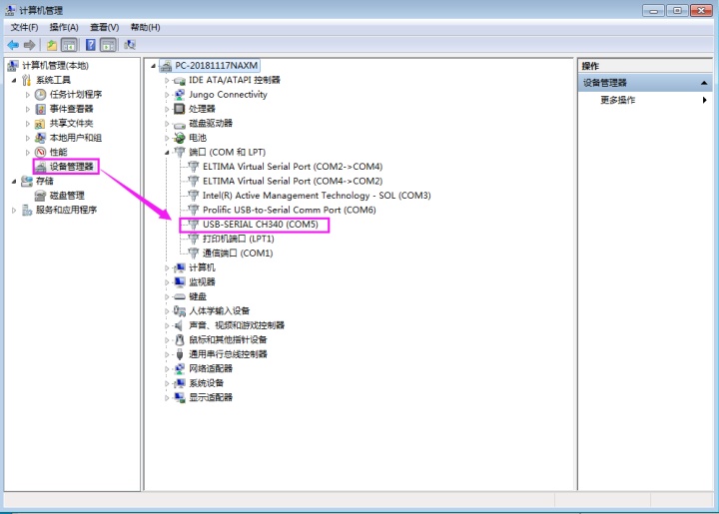Select ELTIMA Virtual Serial Port (COM4->COM2)

[x=293, y=181]
